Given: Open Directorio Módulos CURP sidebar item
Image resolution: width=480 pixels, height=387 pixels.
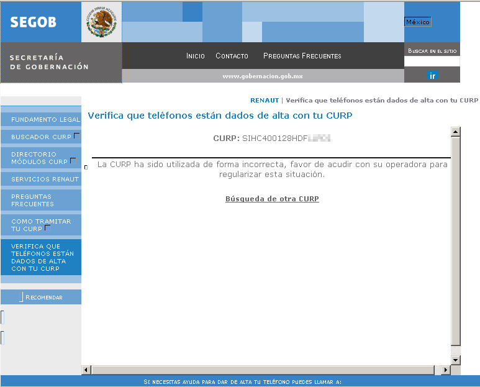Looking at the screenshot, I should (41, 158).
